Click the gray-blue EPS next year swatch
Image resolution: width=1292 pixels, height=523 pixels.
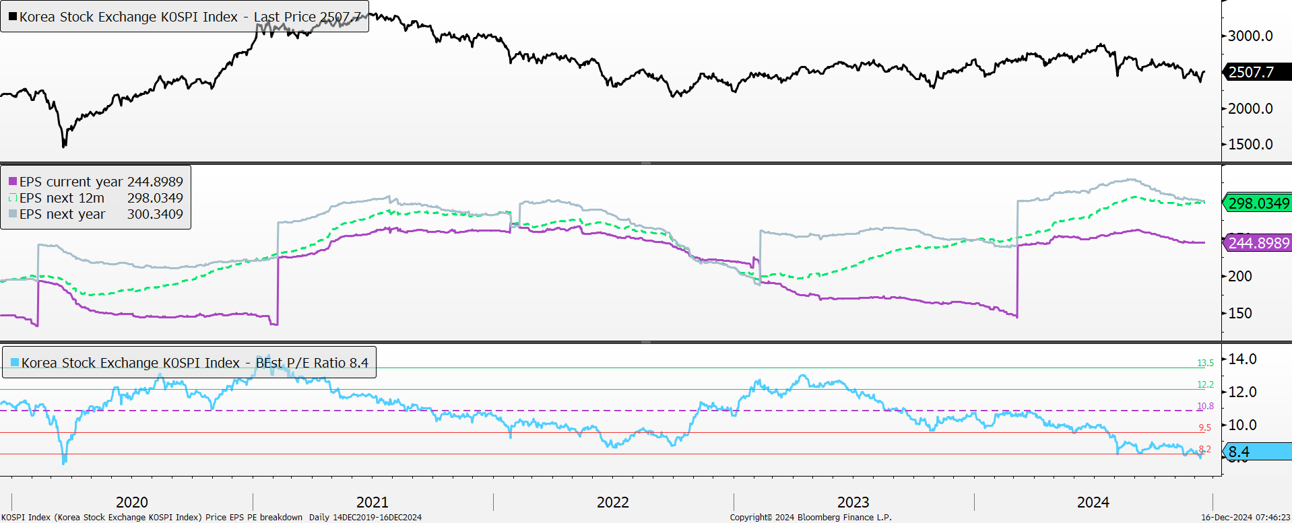[x=13, y=214]
